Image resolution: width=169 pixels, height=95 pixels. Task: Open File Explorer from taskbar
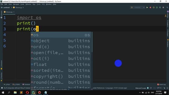(15, 93)
